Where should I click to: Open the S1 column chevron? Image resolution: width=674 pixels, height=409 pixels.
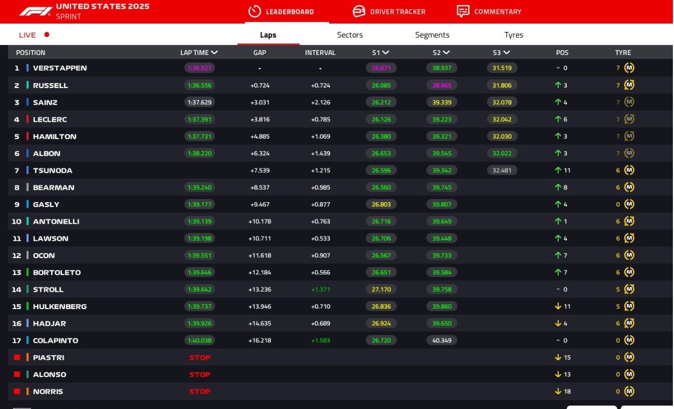tap(386, 53)
